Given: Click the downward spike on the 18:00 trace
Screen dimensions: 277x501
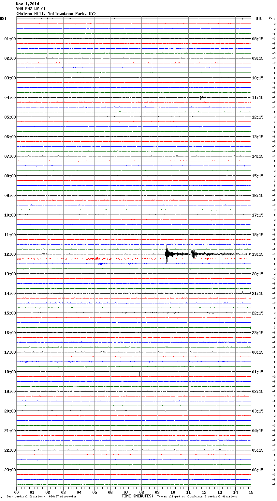Looking at the screenshot, I should [140, 374].
